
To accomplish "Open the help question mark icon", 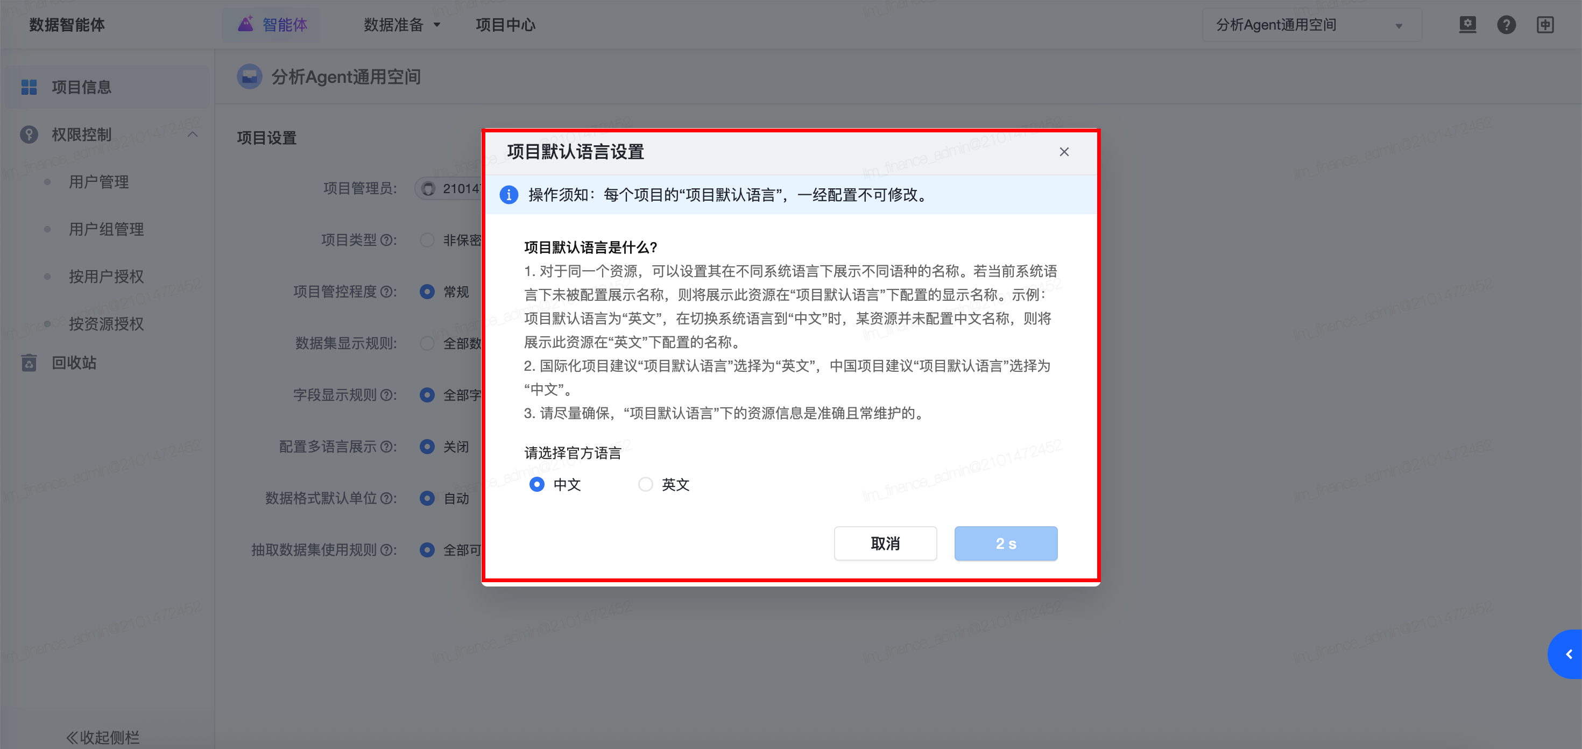I will tap(1506, 25).
